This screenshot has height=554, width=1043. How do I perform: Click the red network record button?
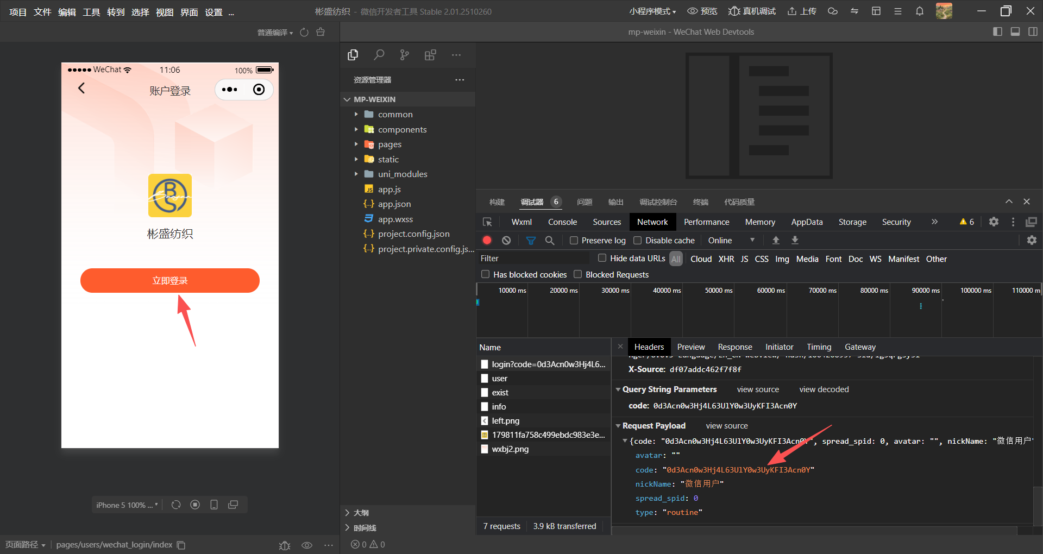(x=487, y=240)
